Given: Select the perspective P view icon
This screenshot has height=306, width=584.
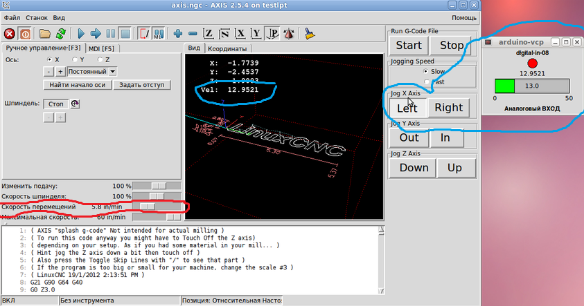Looking at the screenshot, I should (273, 34).
